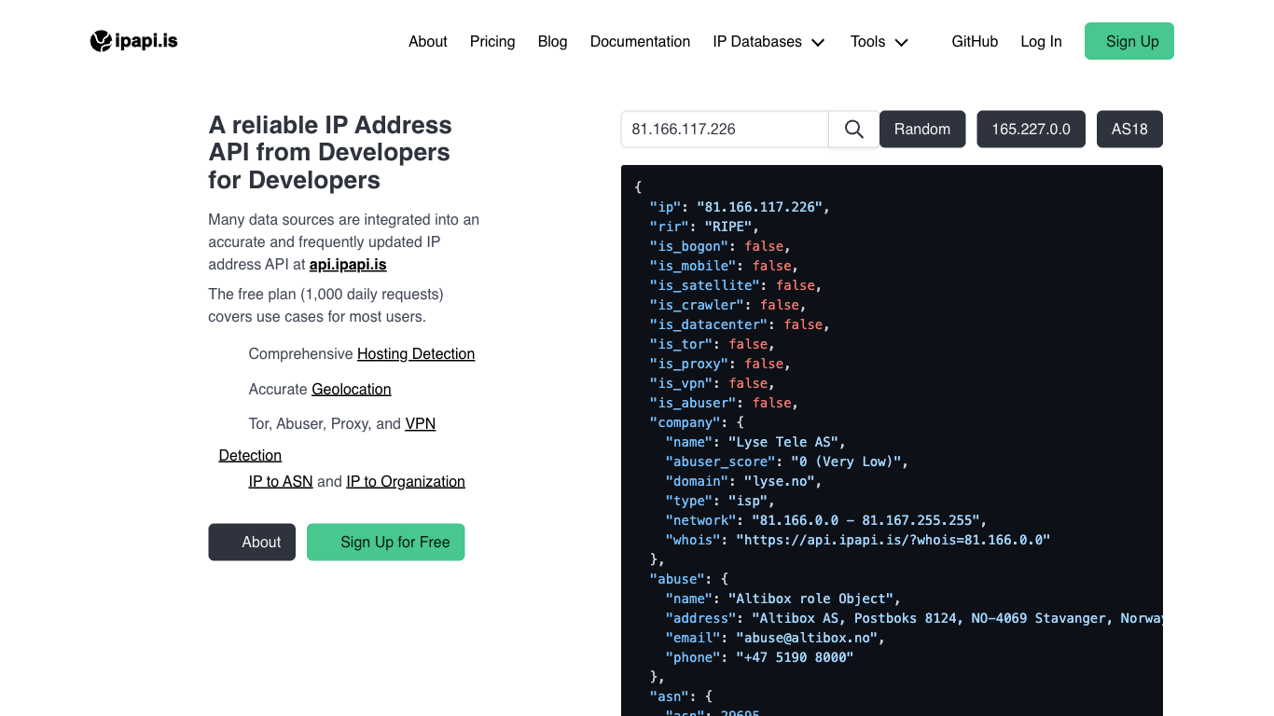
Task: Click the "+47 5190 8000" phone value
Action: (x=795, y=657)
